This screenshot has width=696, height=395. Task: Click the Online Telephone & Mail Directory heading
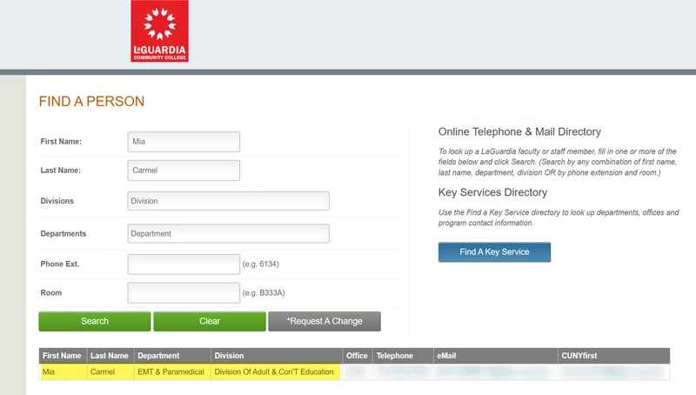click(519, 132)
